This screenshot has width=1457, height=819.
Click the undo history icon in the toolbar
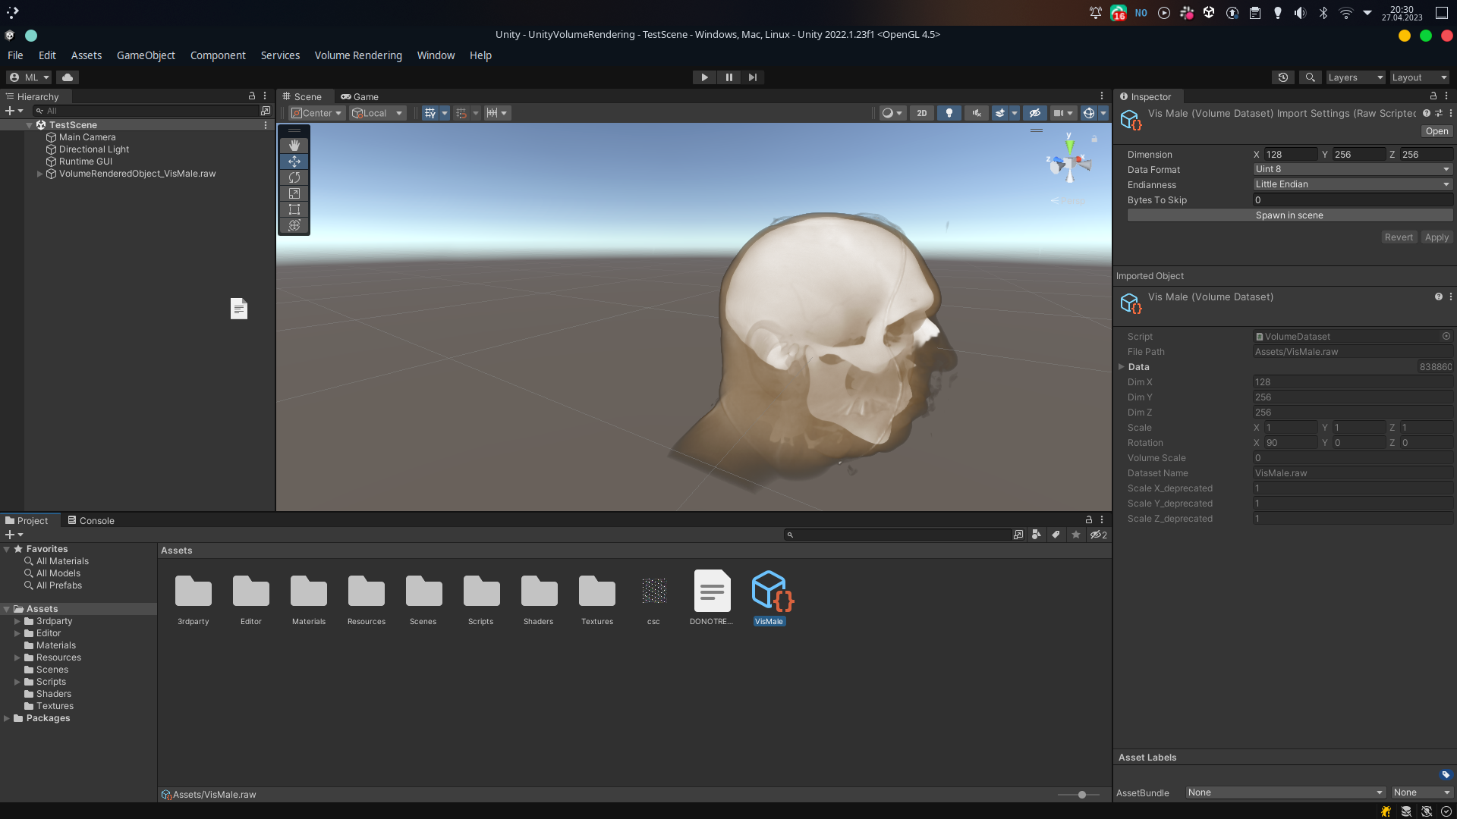(1283, 77)
